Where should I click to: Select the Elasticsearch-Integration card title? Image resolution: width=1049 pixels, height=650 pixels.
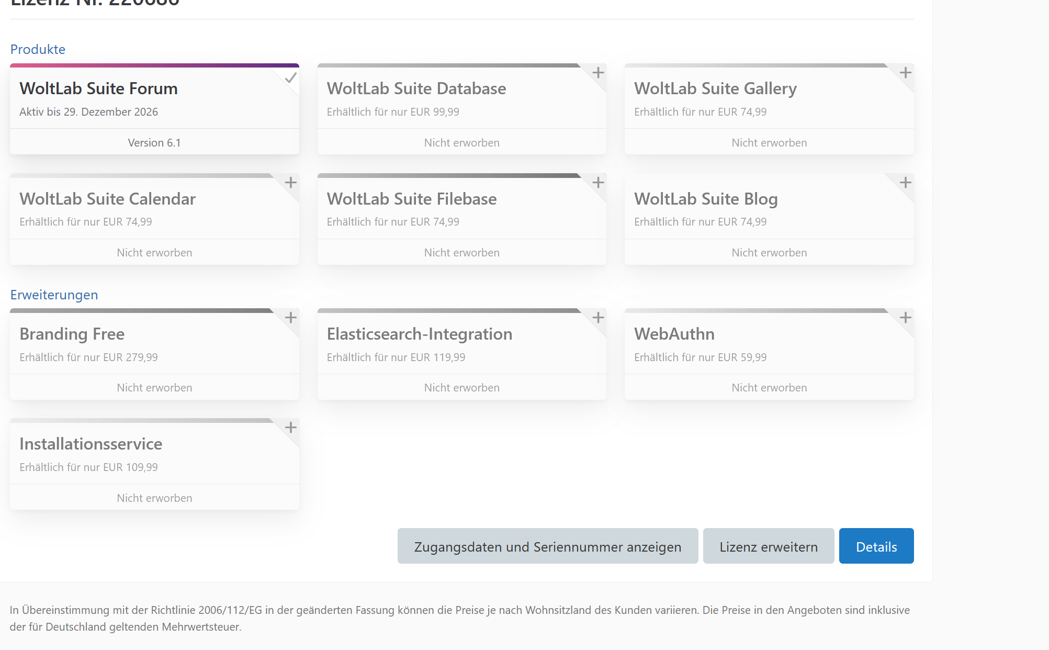419,334
